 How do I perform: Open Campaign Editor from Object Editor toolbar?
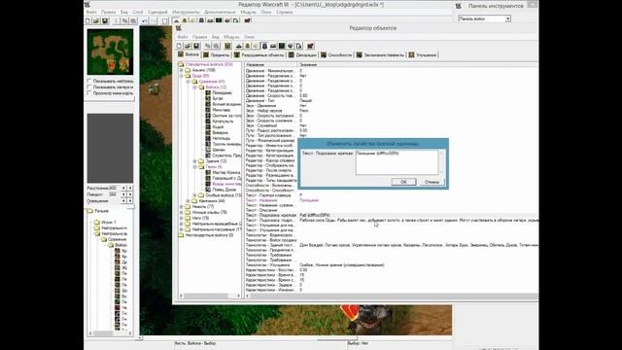[x=273, y=46]
